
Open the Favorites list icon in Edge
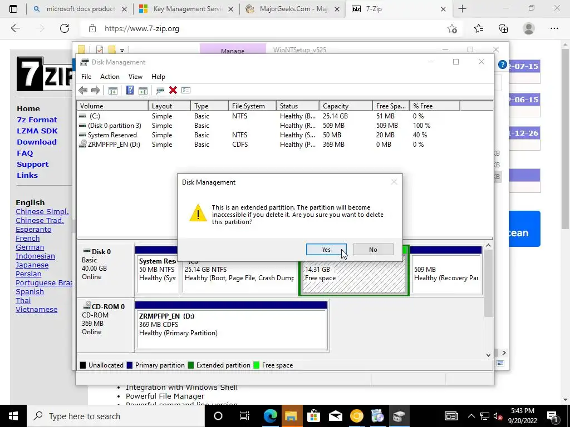479,28
